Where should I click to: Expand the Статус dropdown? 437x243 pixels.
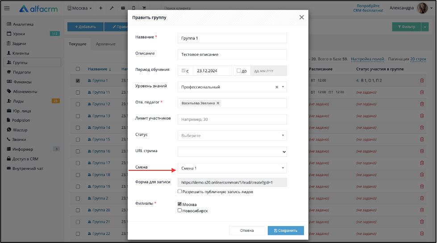click(232, 136)
